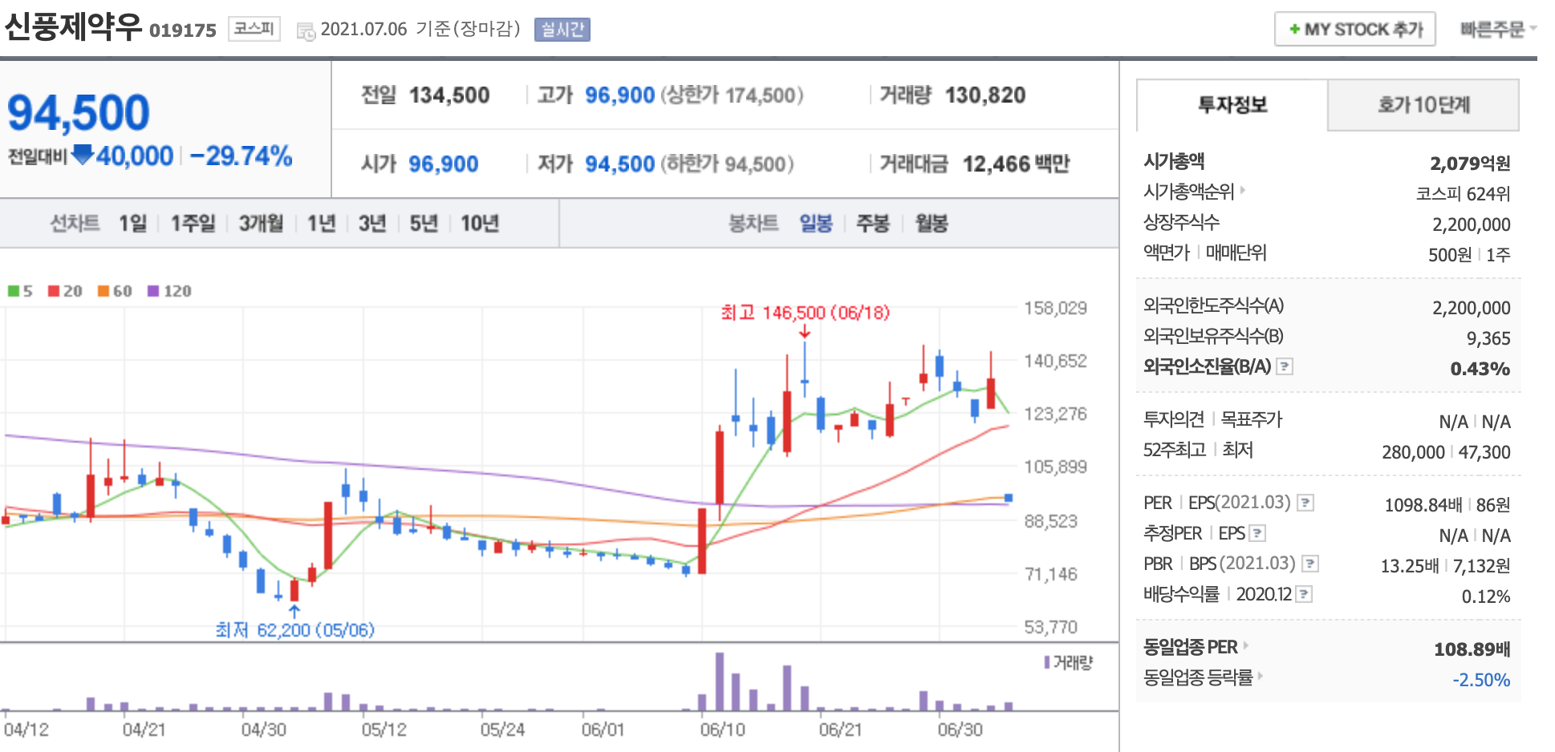Click the 06/10 date label on chart axis
Screen dimensions: 1555x752
(x=722, y=730)
